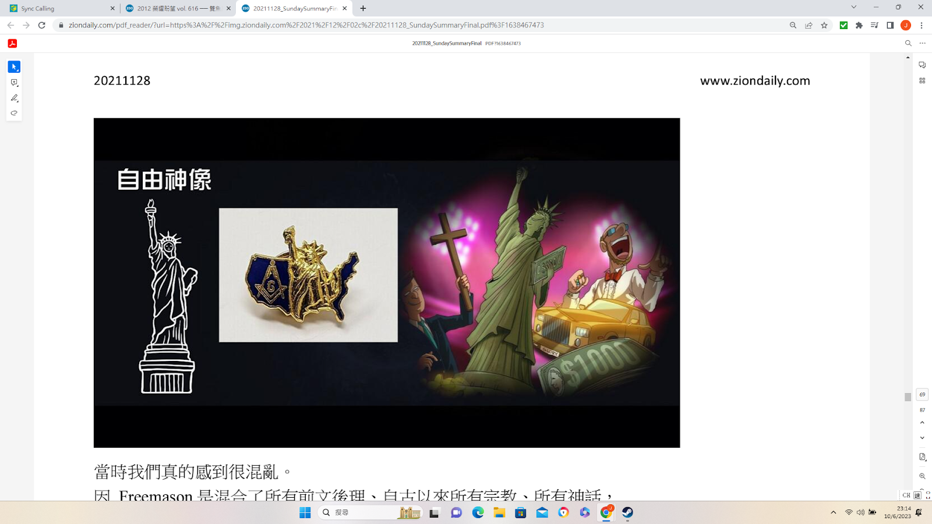This screenshot has width=932, height=524.
Task: Bookmark this page with the star
Action: point(824,25)
